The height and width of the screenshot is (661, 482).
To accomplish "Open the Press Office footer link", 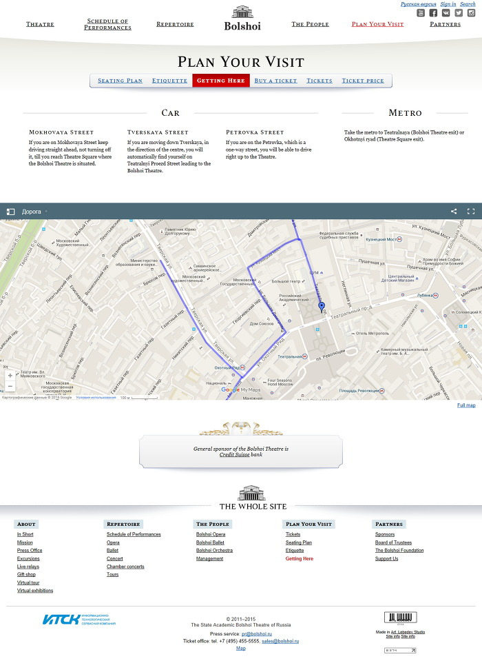I will [x=30, y=551].
